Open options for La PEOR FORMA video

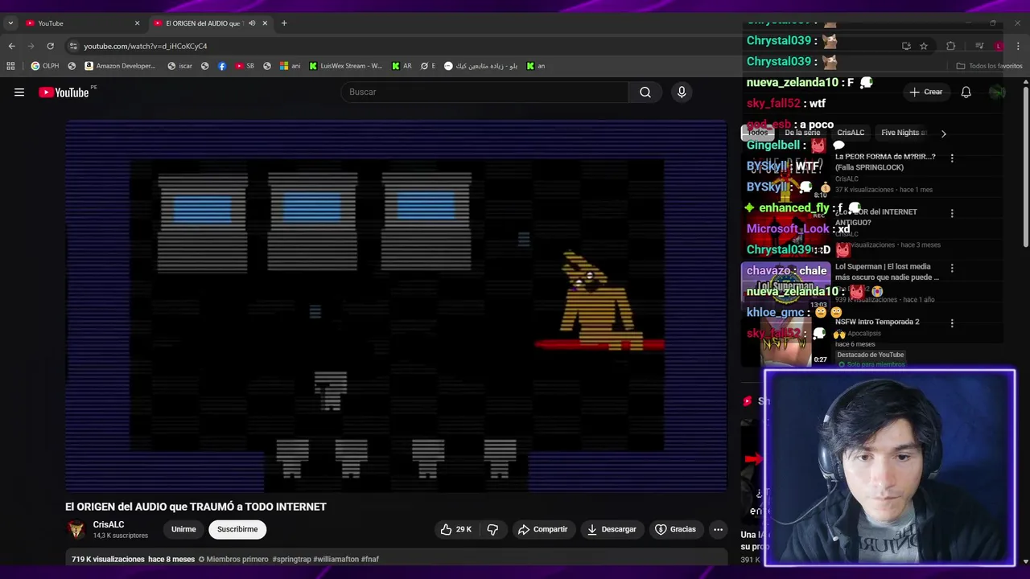pos(952,158)
